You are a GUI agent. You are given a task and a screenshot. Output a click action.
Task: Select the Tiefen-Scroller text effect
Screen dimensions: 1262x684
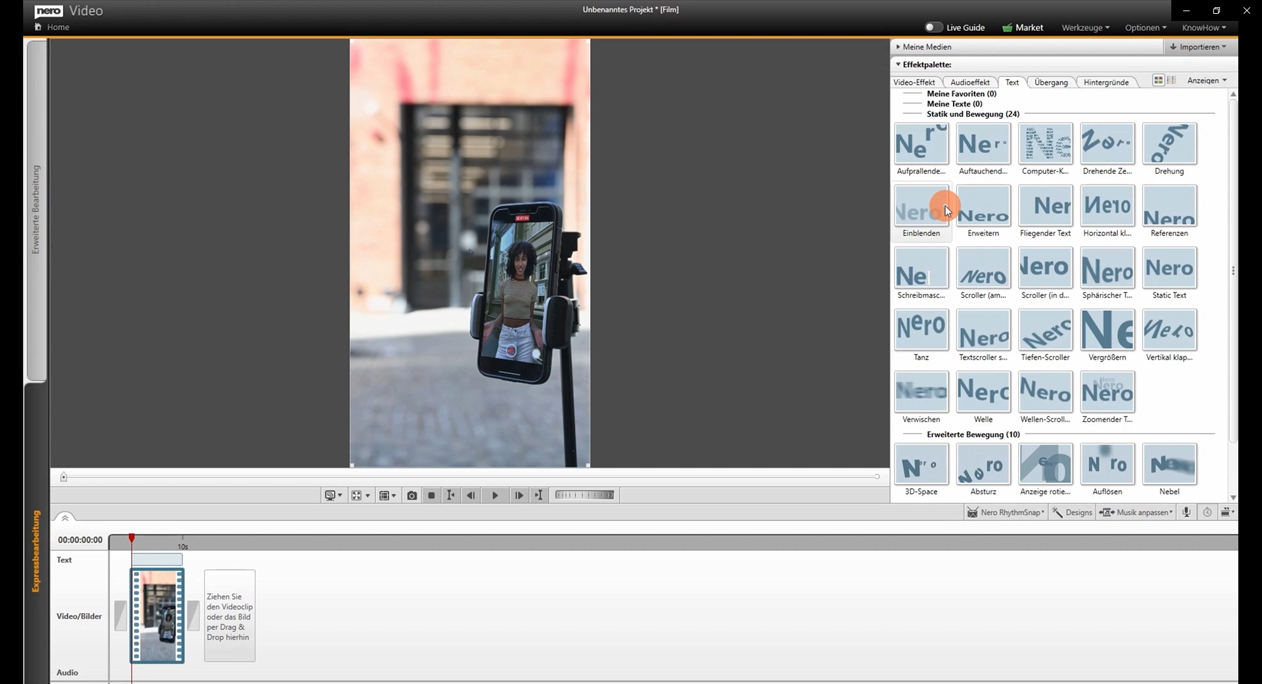(x=1045, y=330)
